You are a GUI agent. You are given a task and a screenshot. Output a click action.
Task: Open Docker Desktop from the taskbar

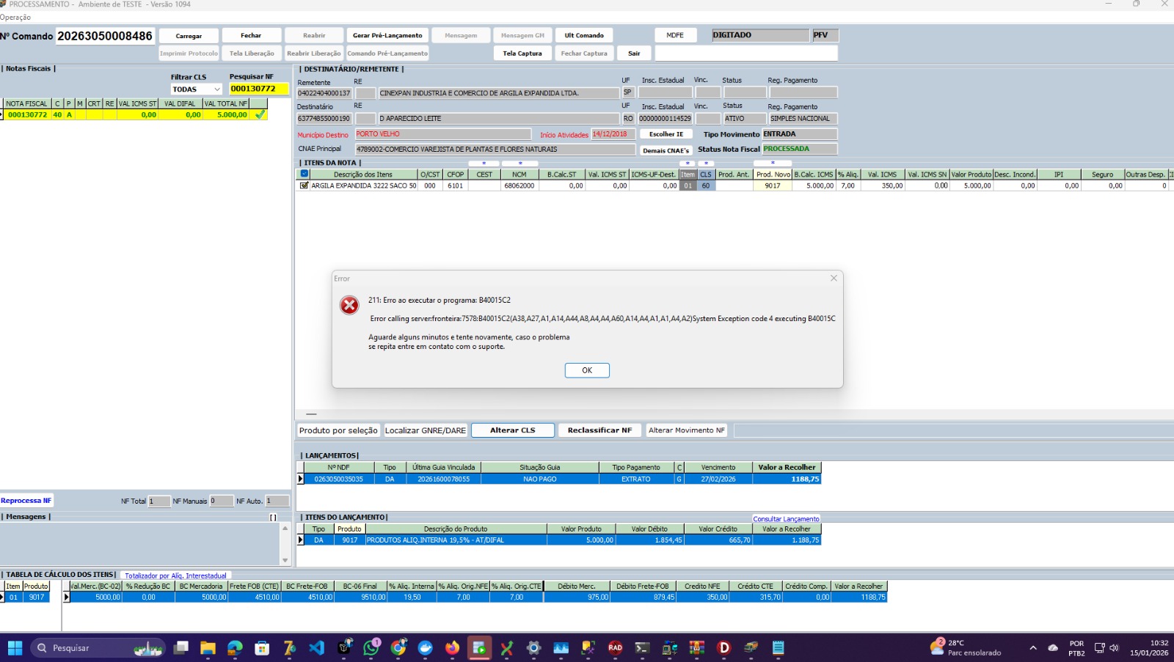pos(426,647)
